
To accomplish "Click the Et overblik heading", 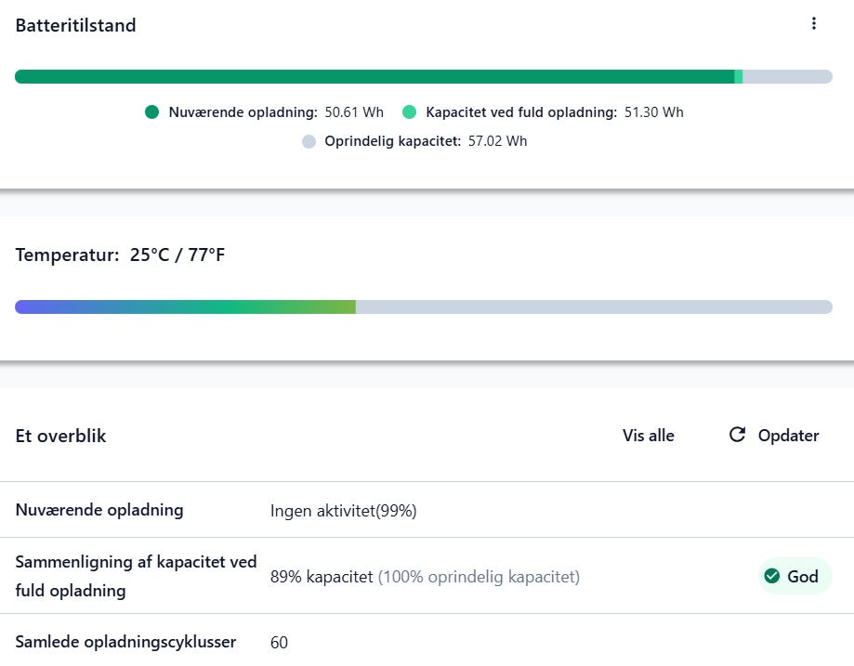I will [x=61, y=436].
